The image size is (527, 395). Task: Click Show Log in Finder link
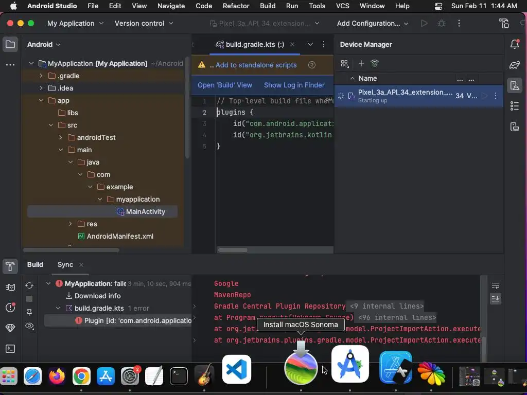tap(294, 85)
